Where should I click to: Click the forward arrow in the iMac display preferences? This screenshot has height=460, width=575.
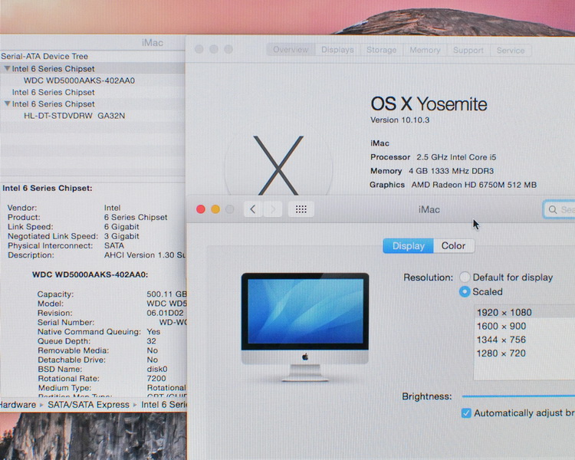tap(272, 209)
